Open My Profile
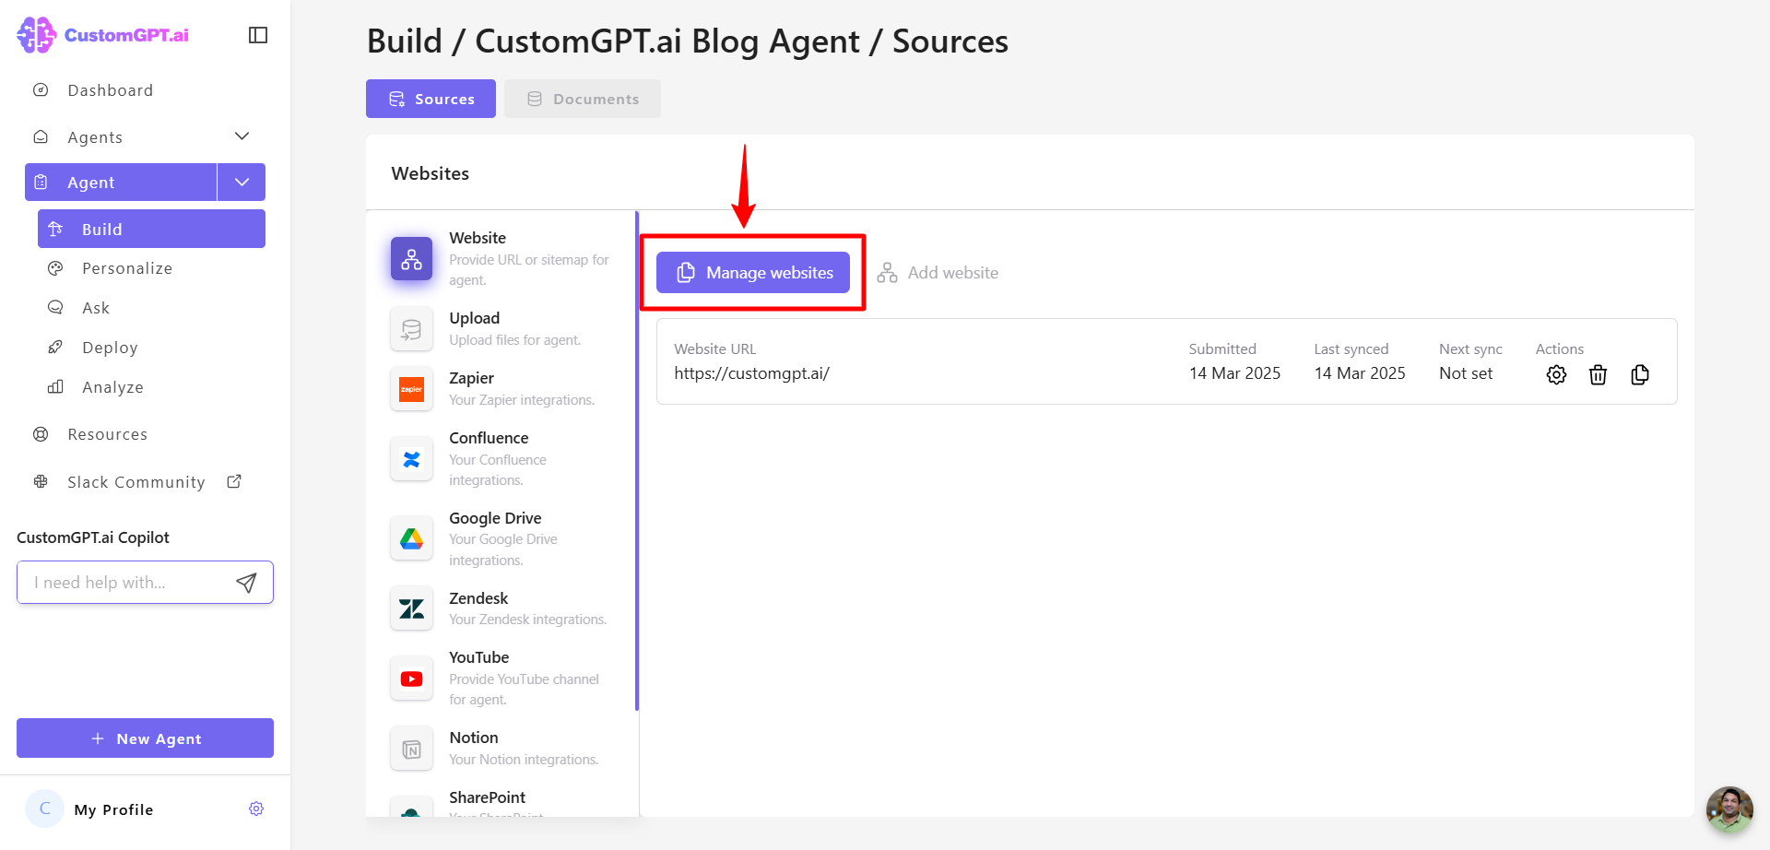 [113, 809]
